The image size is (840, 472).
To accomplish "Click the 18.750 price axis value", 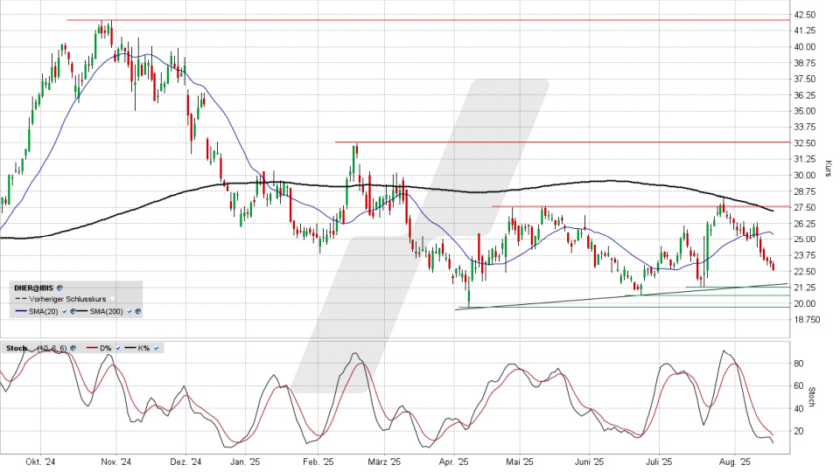I will point(807,320).
